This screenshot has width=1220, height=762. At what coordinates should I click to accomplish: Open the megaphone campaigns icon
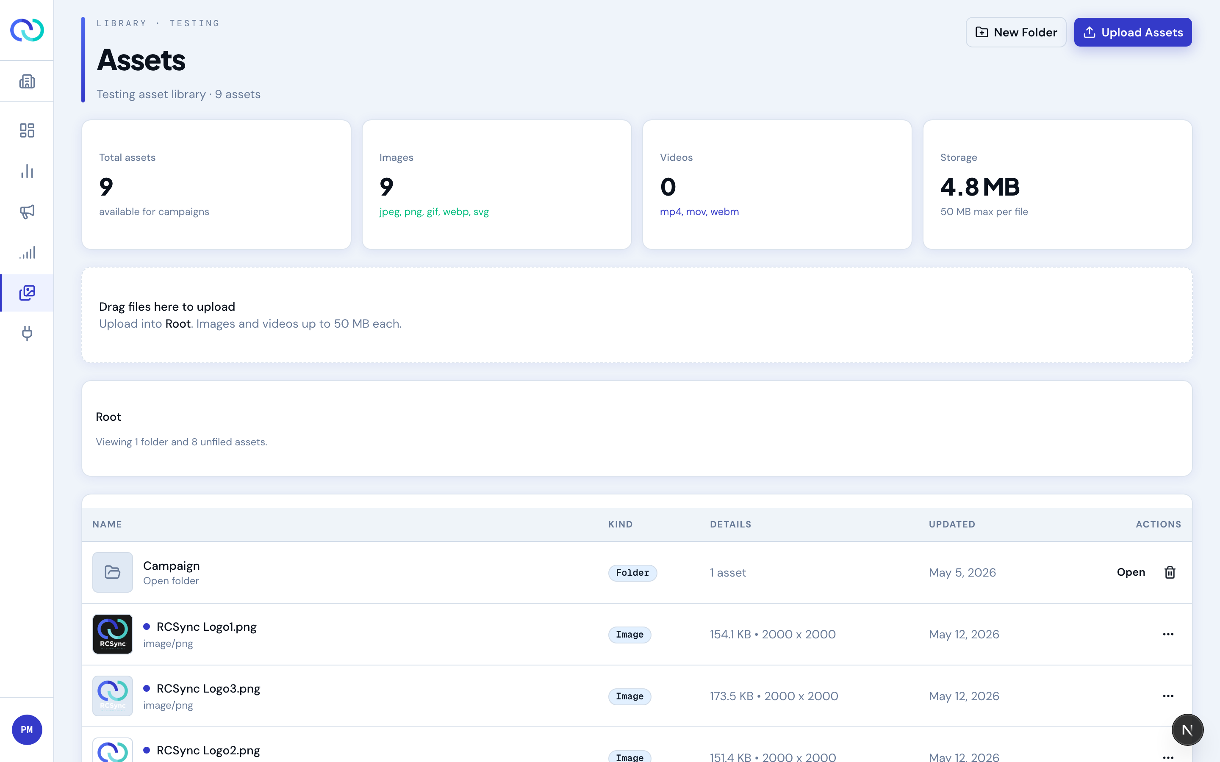(x=27, y=212)
